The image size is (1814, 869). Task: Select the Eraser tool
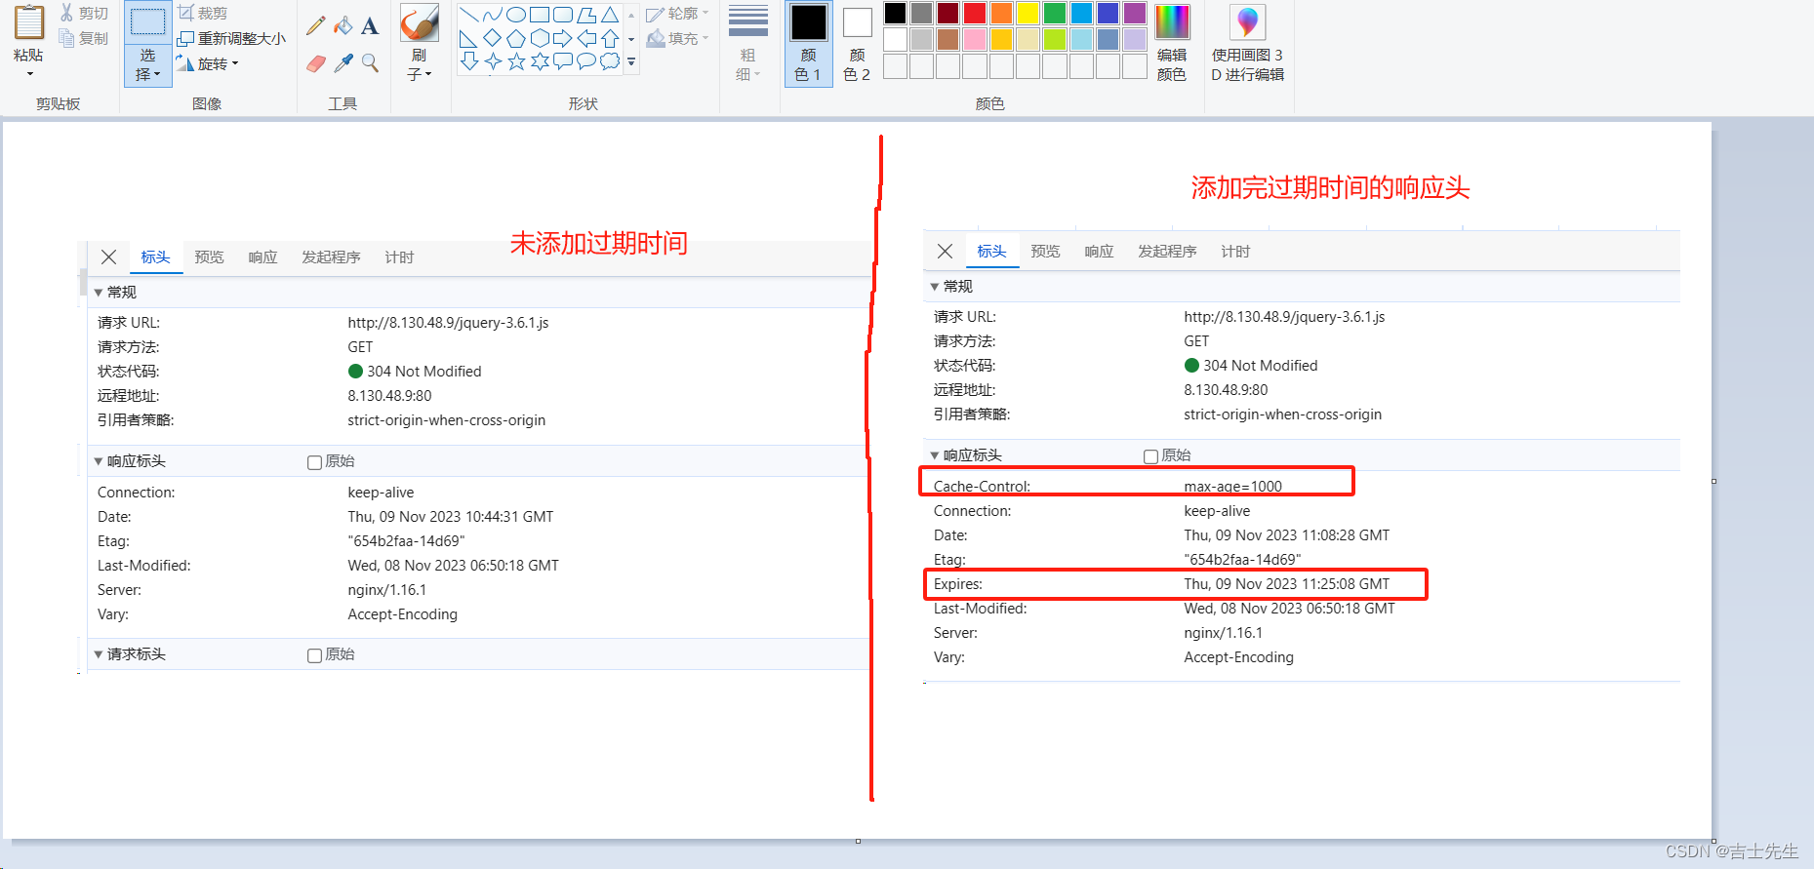pyautogui.click(x=315, y=63)
